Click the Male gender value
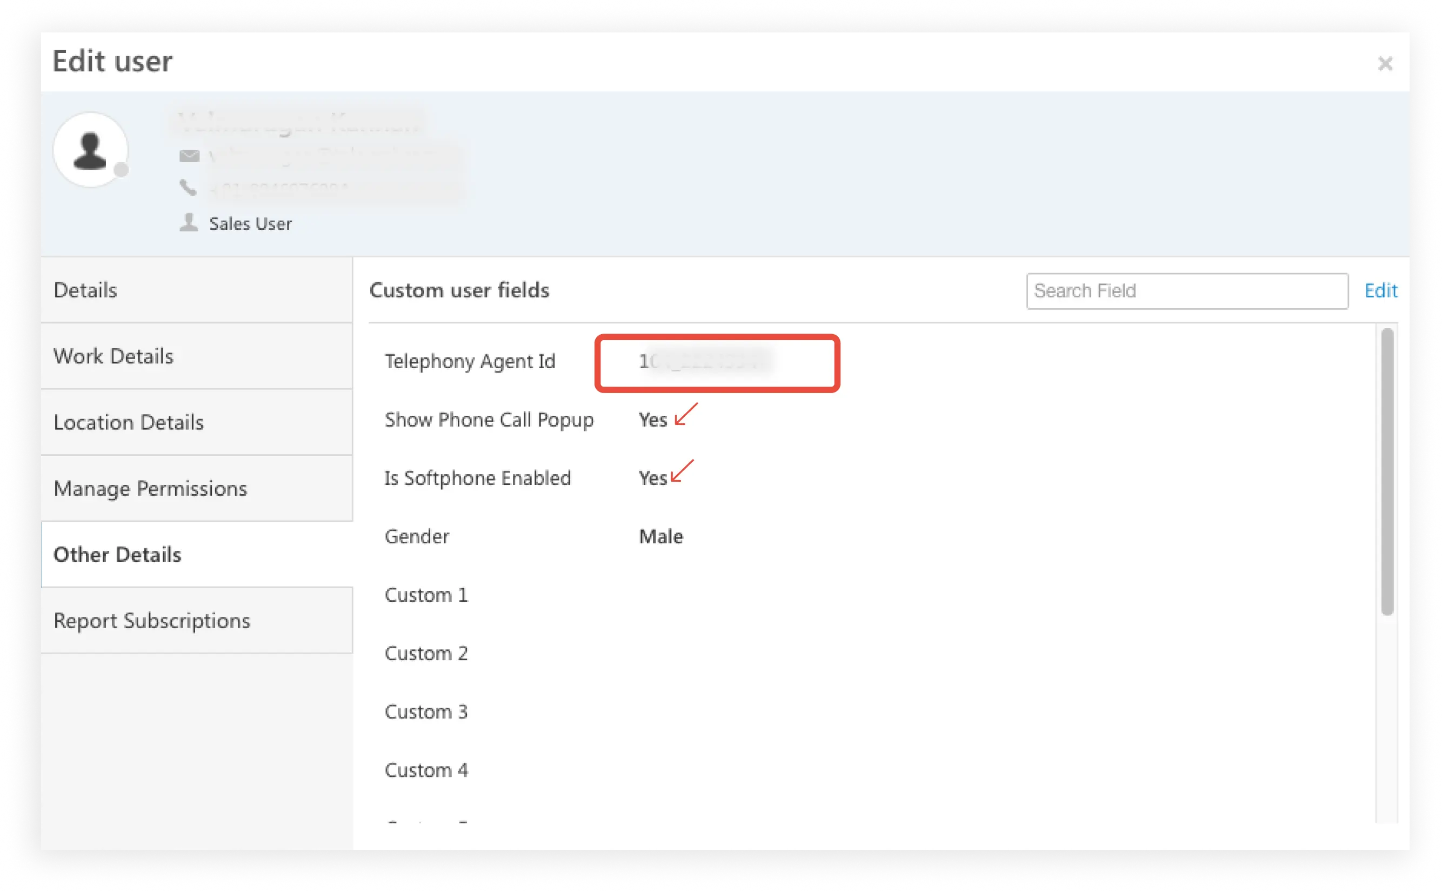This screenshot has width=1442, height=891. [x=661, y=536]
